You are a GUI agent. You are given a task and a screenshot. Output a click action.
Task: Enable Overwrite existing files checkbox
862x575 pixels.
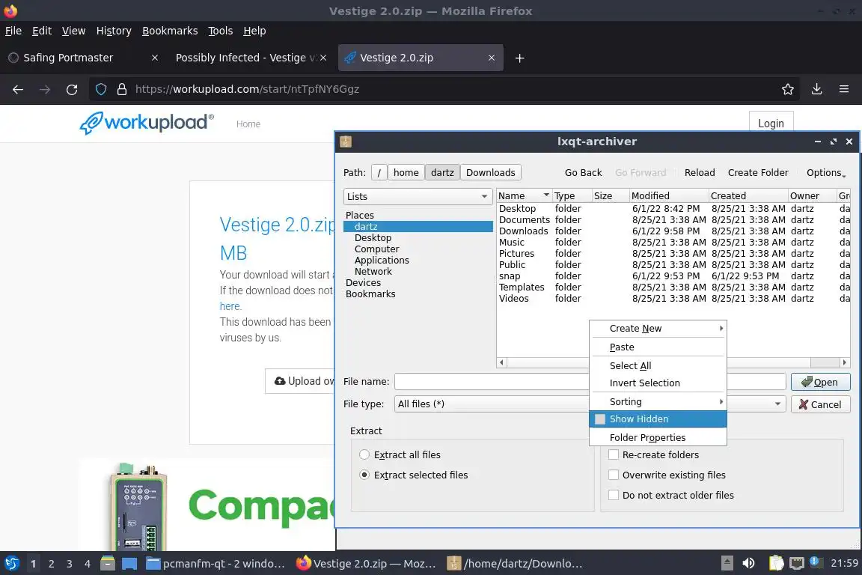[614, 475]
